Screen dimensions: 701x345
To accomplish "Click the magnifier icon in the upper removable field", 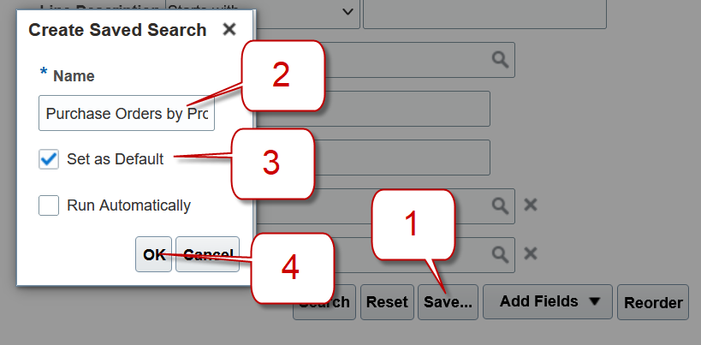I will tap(500, 205).
